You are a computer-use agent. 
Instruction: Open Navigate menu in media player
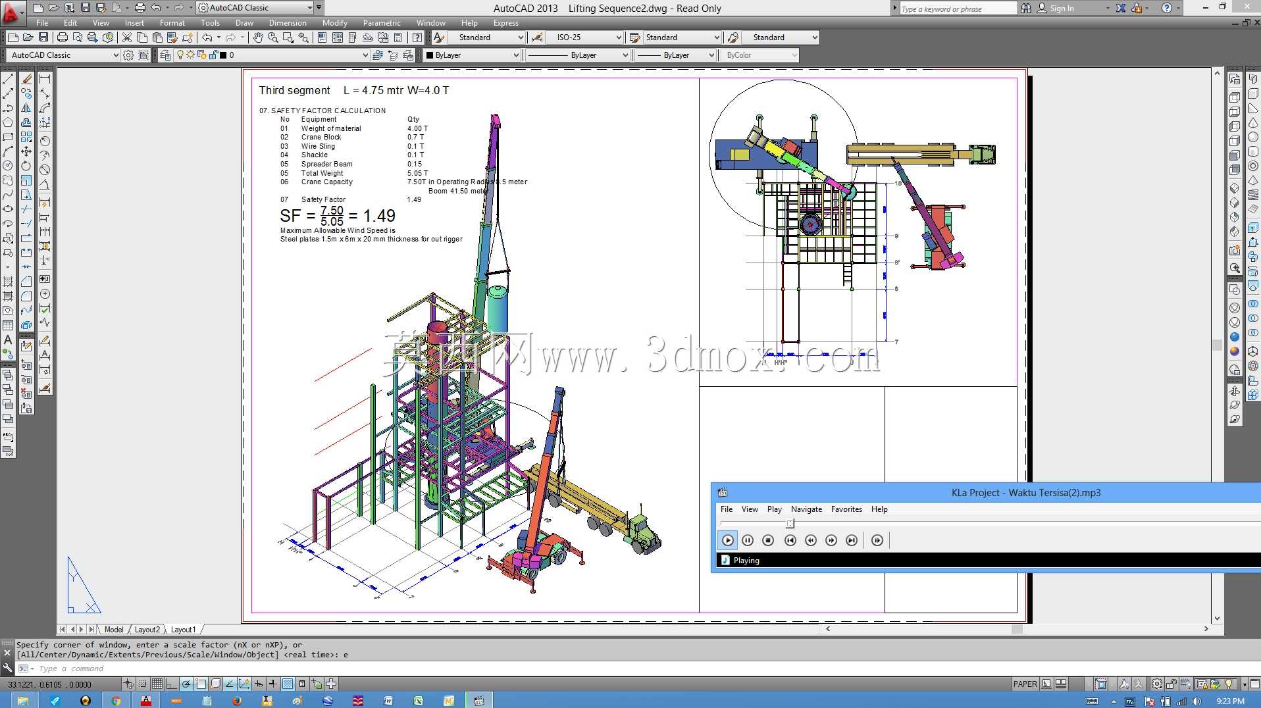coord(806,509)
